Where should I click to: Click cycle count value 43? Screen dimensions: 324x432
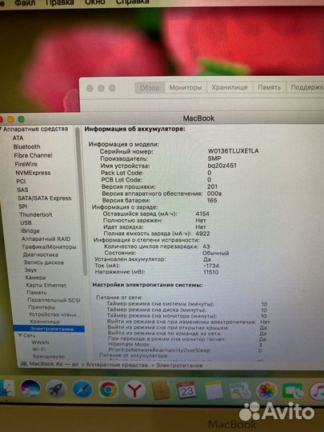(x=206, y=246)
